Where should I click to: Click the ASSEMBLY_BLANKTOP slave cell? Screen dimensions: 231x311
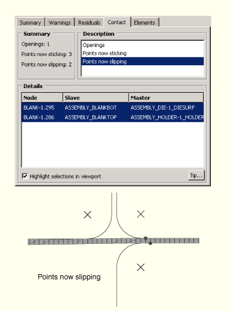[91, 117]
